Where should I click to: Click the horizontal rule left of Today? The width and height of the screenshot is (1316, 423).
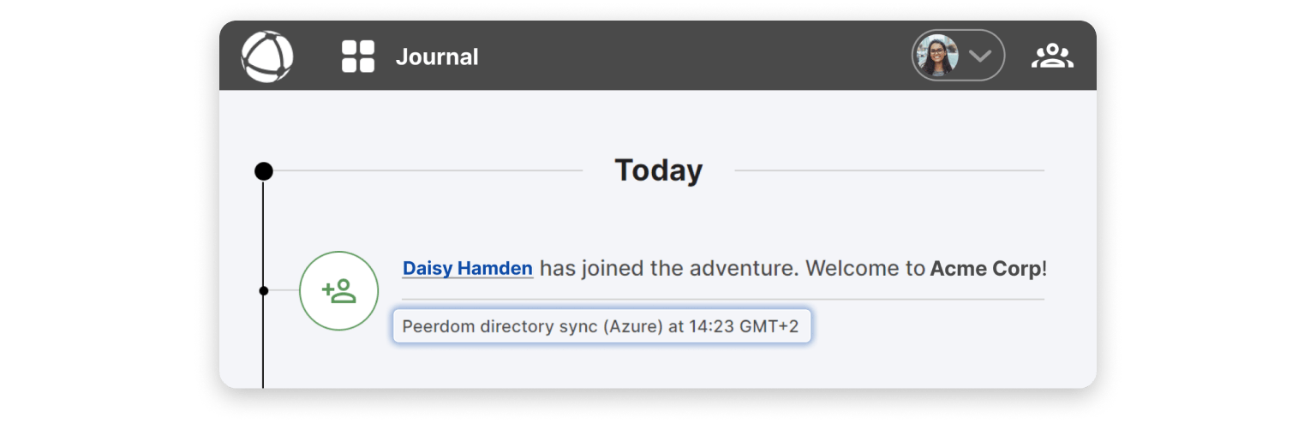point(428,170)
